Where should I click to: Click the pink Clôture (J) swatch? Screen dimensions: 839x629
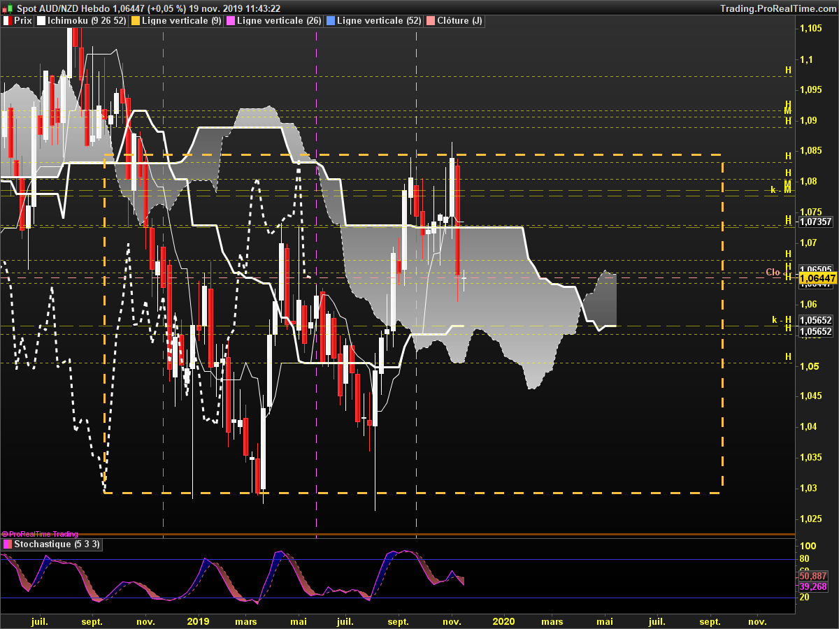point(430,21)
